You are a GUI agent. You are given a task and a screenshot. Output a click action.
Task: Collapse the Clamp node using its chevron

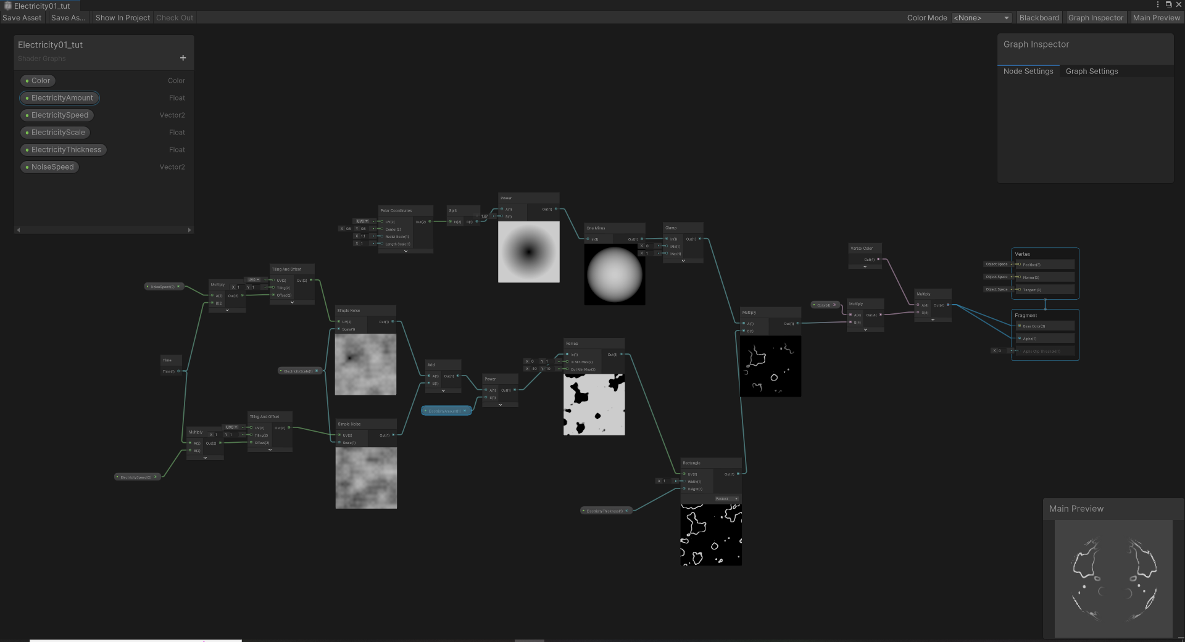(683, 261)
